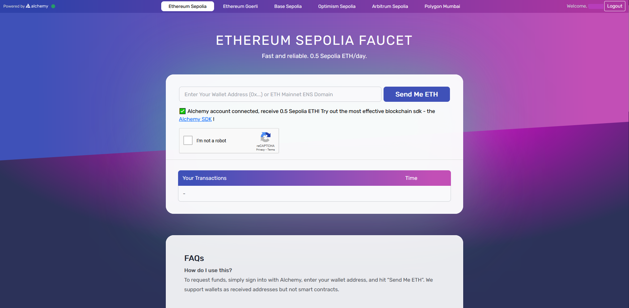The width and height of the screenshot is (629, 308).
Task: Switch to the Ethereum Goerli tab
Action: point(240,6)
